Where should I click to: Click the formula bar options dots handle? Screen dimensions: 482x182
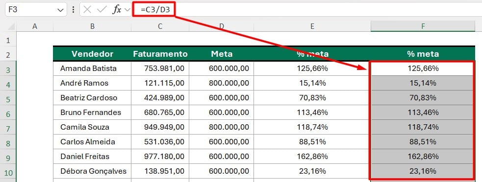pyautogui.click(x=73, y=10)
